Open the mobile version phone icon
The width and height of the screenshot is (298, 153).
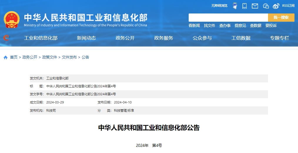pos(245,6)
